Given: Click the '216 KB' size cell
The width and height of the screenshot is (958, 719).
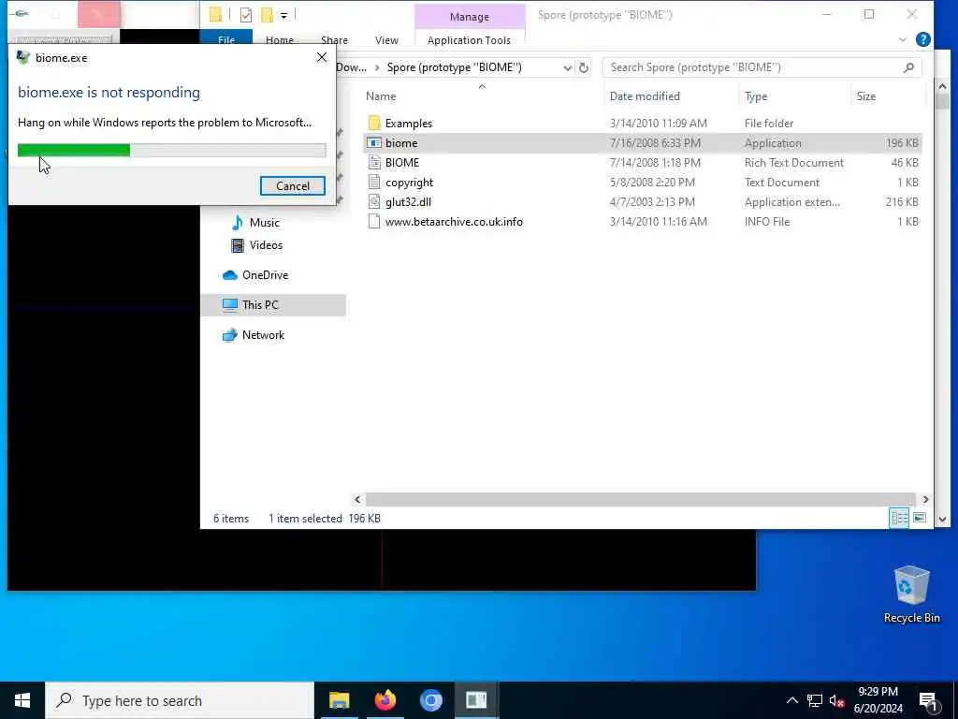Looking at the screenshot, I should [x=902, y=202].
